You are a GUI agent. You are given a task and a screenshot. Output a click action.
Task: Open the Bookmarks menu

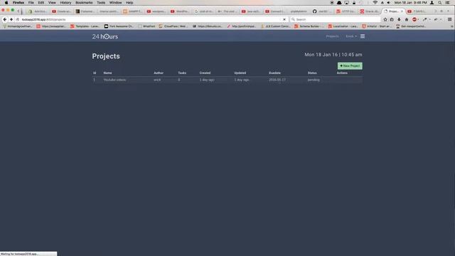coord(84,3)
